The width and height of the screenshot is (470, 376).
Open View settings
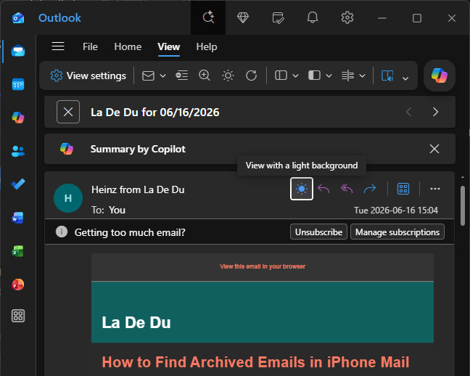[88, 75]
